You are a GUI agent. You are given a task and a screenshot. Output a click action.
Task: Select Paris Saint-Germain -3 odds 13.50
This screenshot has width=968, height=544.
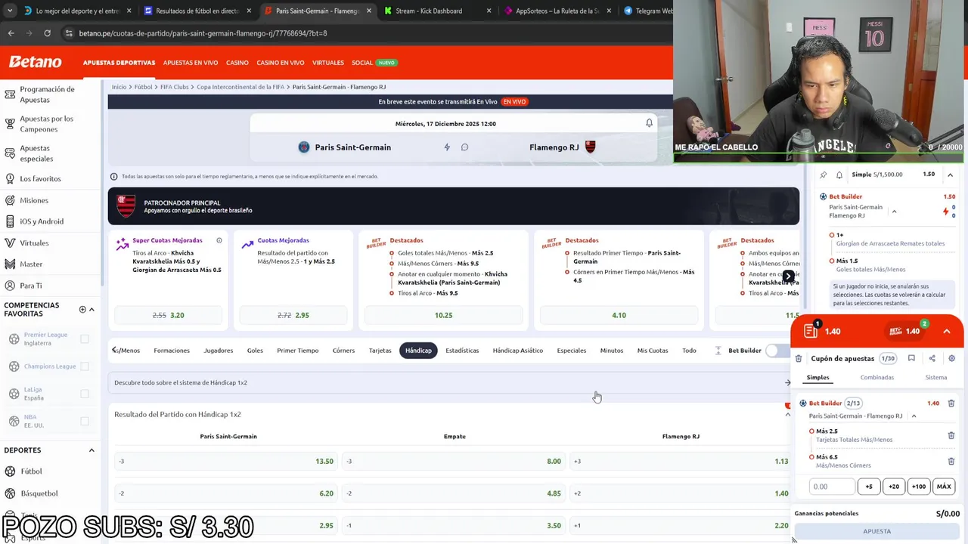225,462
